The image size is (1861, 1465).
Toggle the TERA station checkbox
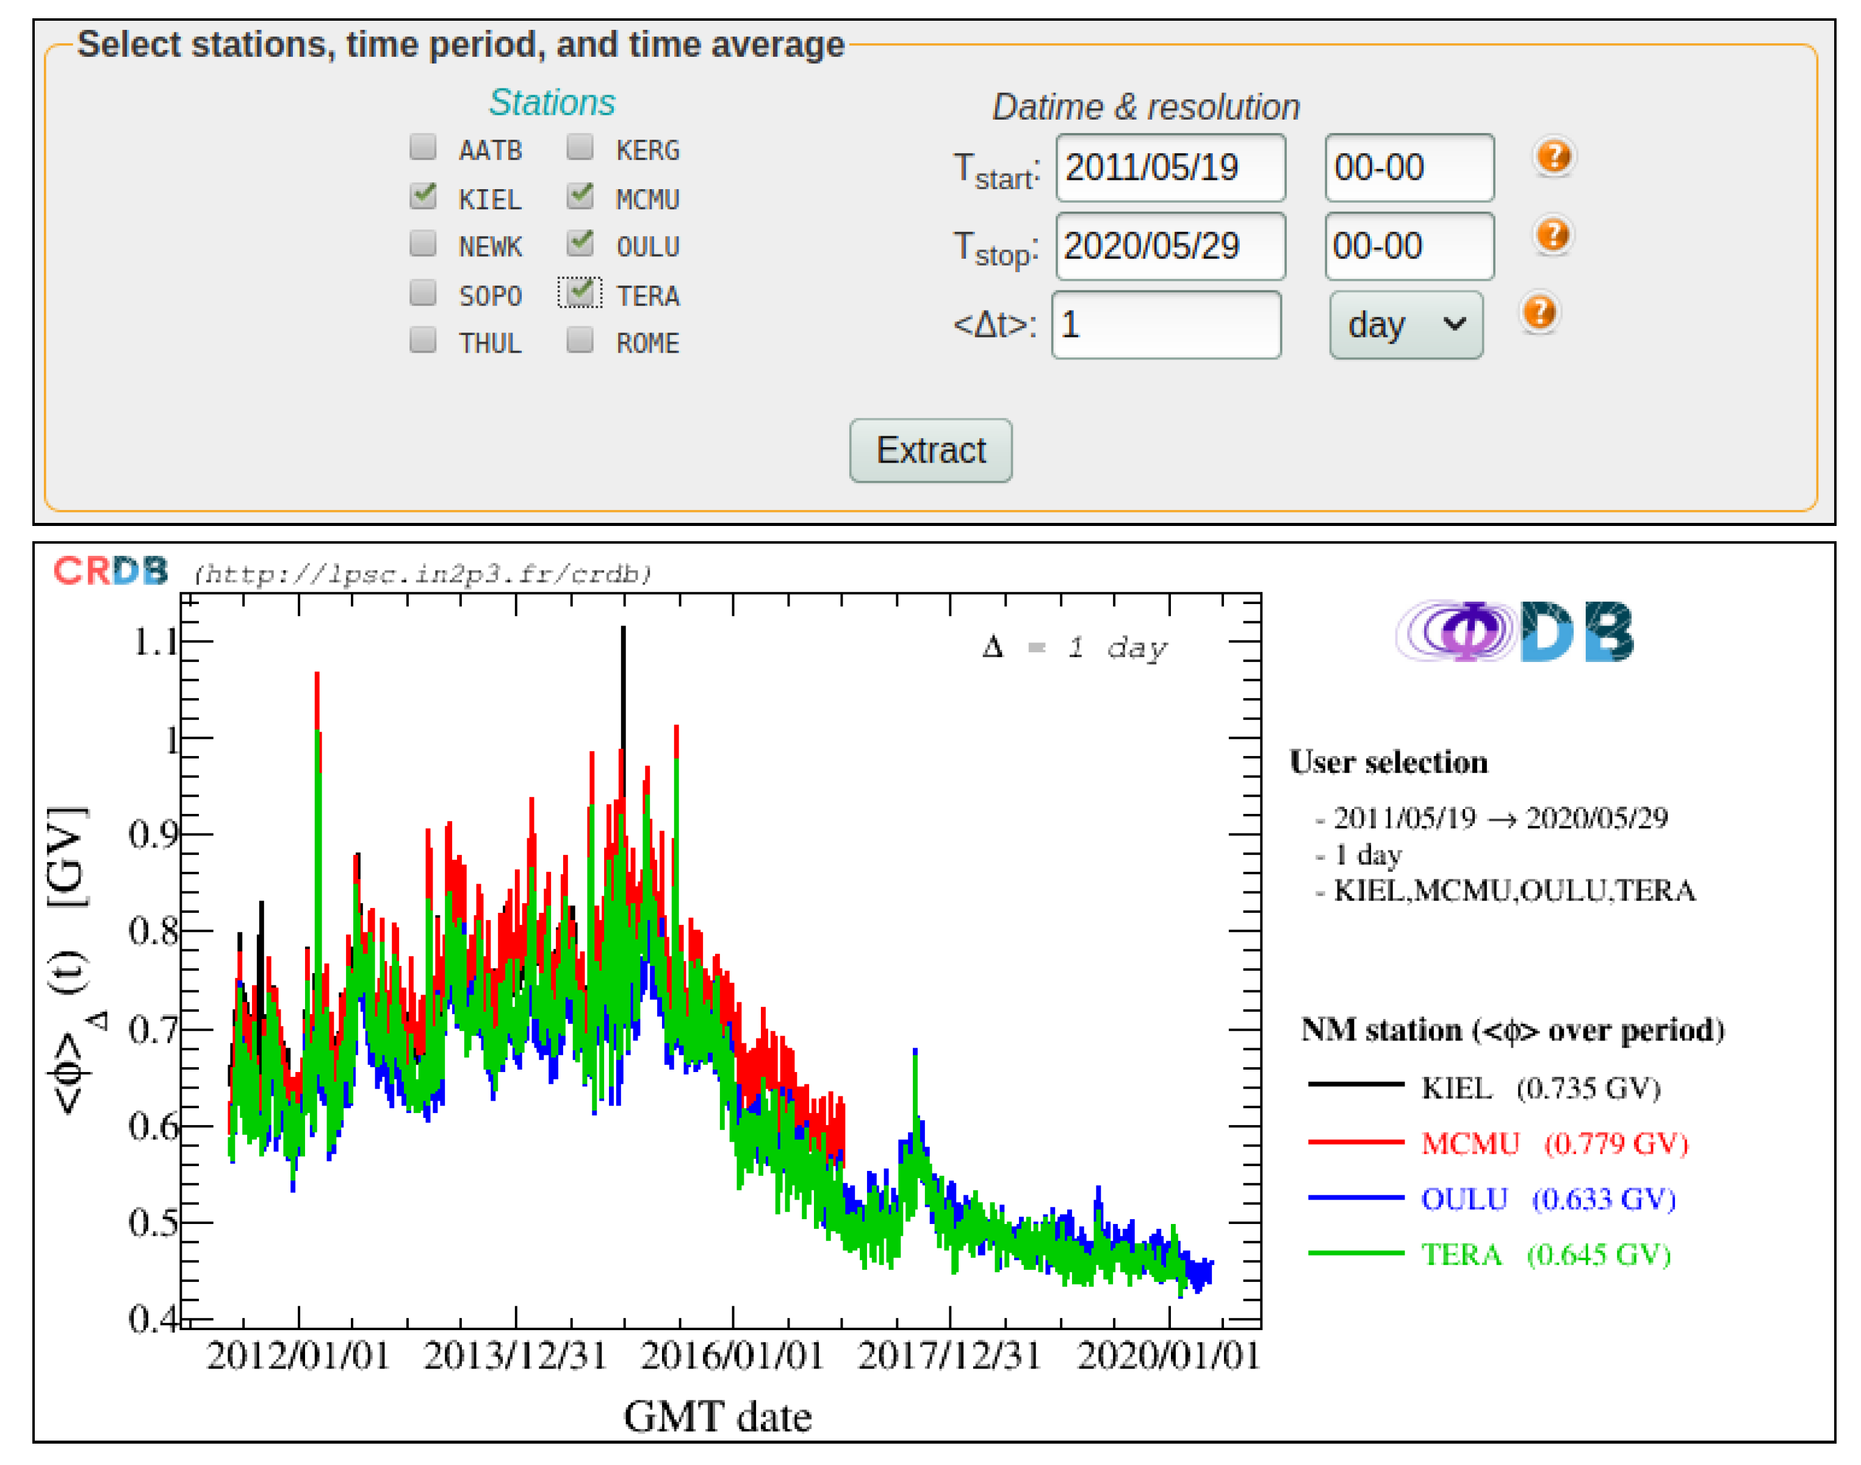581,292
